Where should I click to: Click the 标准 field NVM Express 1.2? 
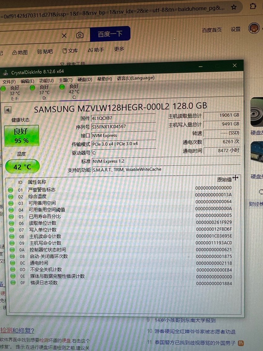166,161
